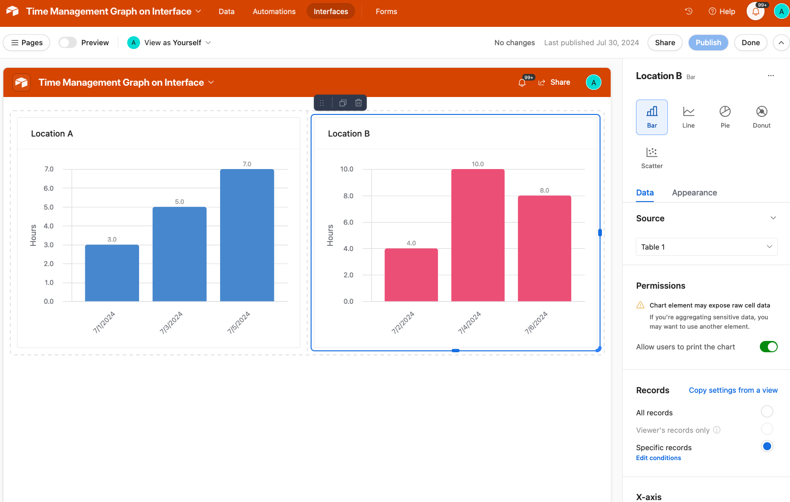Screen dimensions: 790x502
Task: Disable Allow users to print the chart
Action: (x=768, y=347)
